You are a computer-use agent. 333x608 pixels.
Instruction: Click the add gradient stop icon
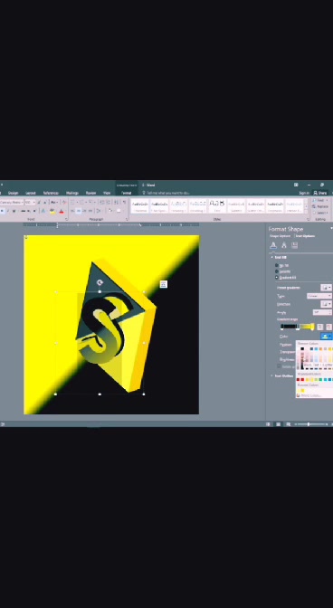[320, 328]
